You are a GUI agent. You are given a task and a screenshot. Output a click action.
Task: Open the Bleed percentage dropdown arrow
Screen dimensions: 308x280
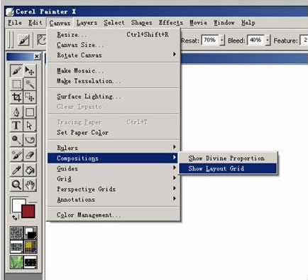click(268, 41)
